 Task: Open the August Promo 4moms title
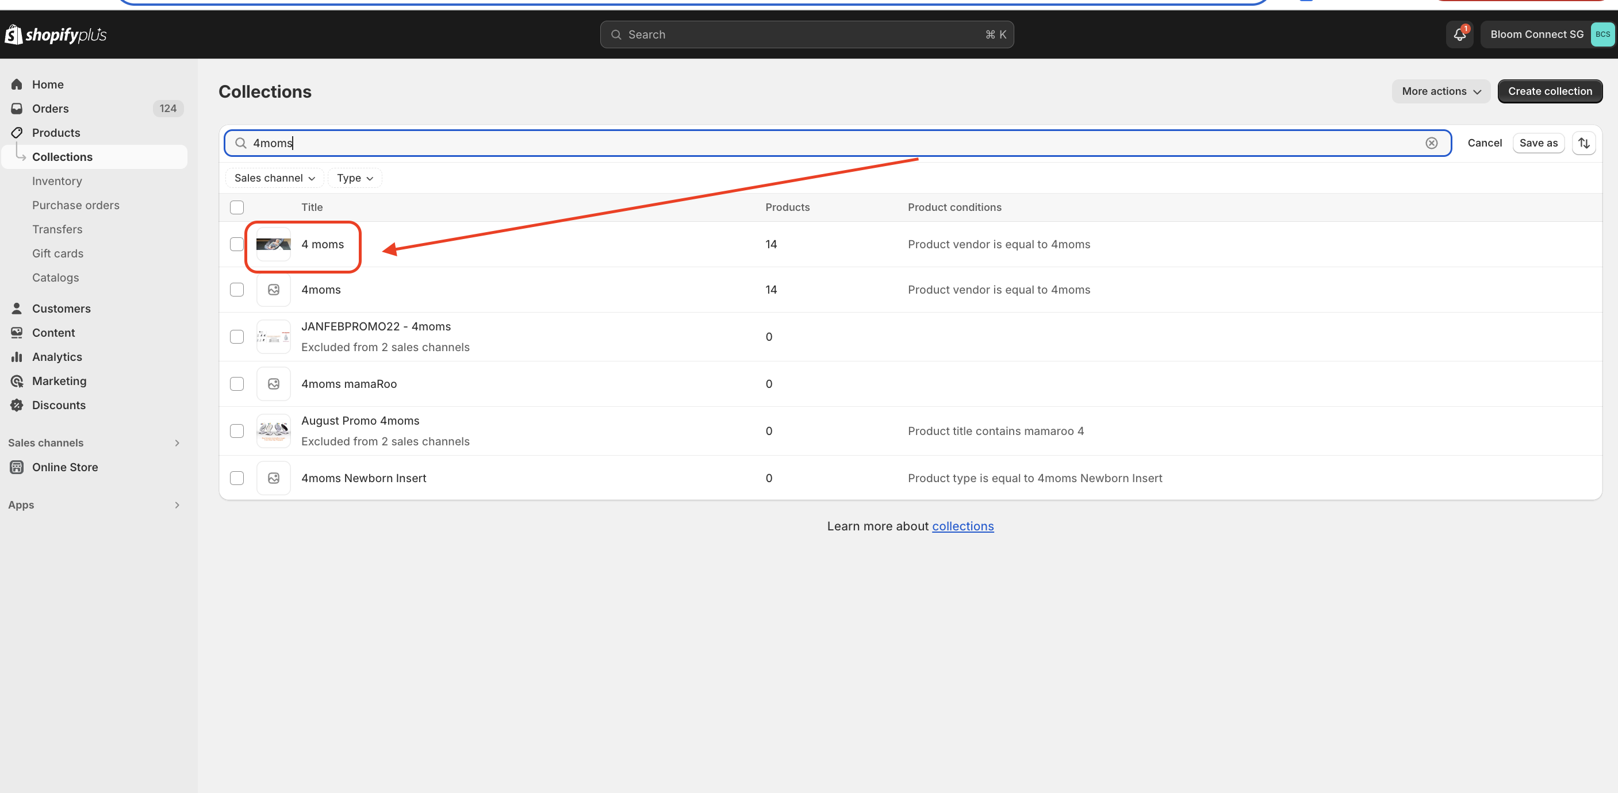point(360,421)
